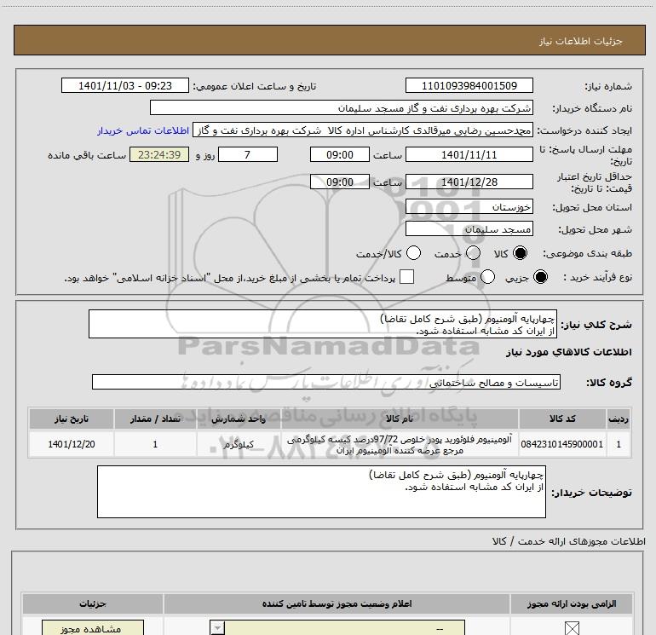Open the اطلاعات تماس خریدار link
The height and width of the screenshot is (635, 656).
point(143,130)
